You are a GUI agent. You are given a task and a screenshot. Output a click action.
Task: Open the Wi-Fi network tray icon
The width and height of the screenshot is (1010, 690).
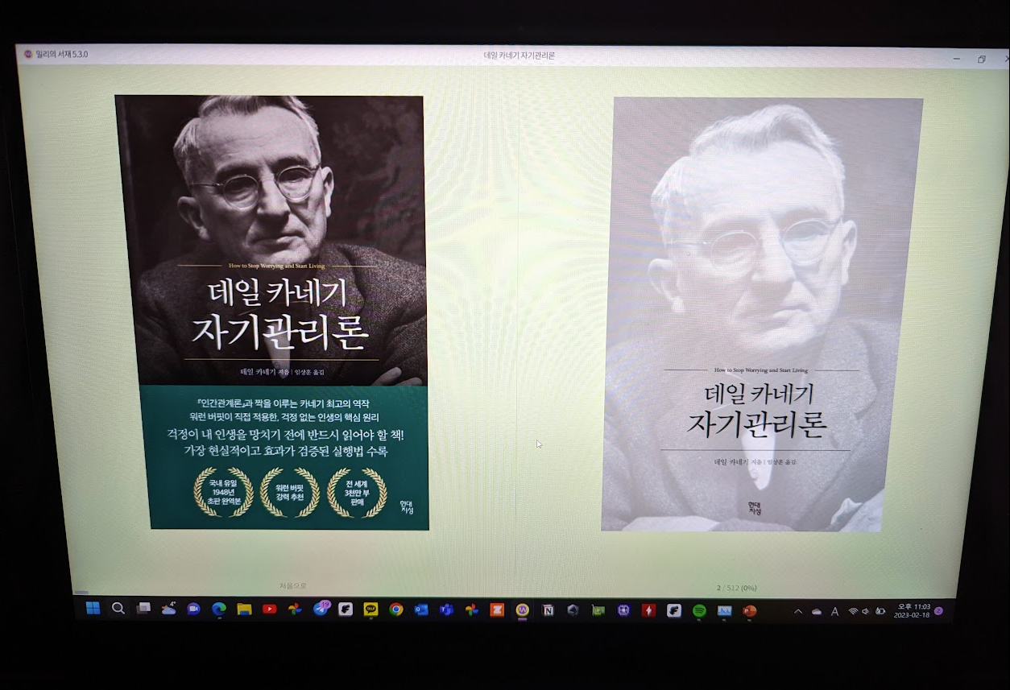852,611
